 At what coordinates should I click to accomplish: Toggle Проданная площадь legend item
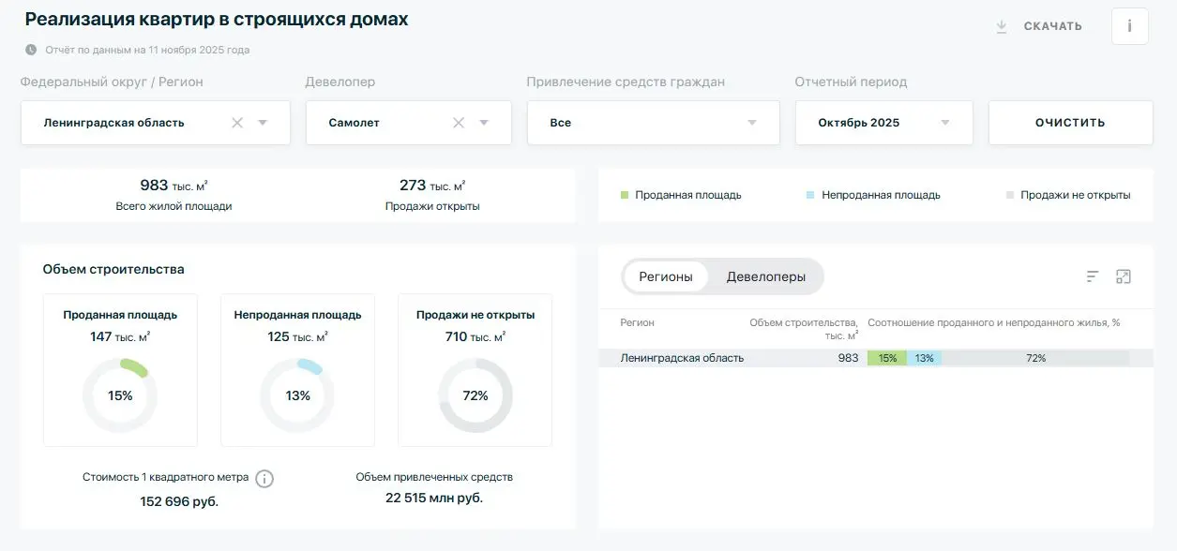point(681,195)
